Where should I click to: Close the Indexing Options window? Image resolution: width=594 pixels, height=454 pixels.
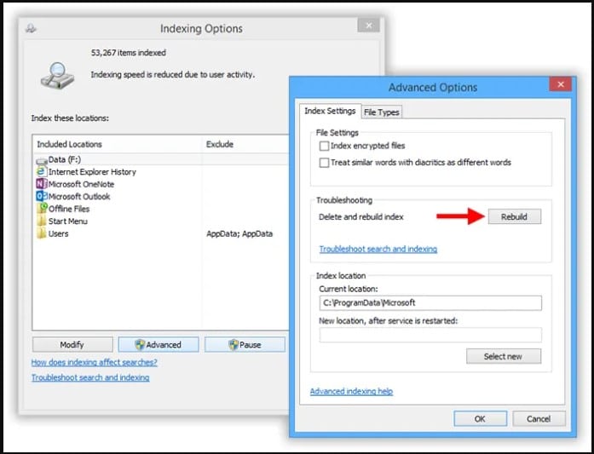pos(369,26)
